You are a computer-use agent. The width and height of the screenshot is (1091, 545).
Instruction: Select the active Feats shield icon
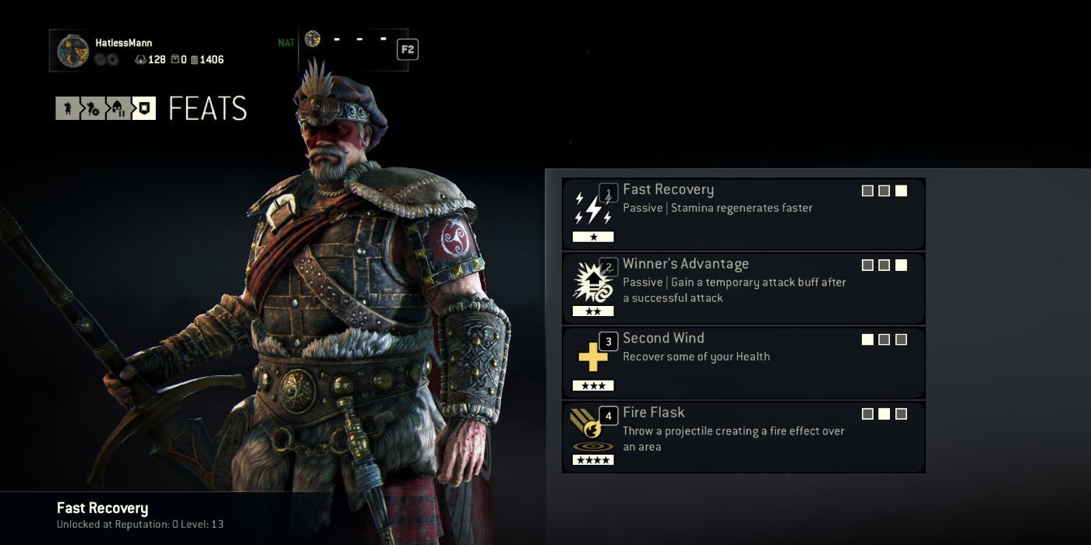click(x=144, y=108)
